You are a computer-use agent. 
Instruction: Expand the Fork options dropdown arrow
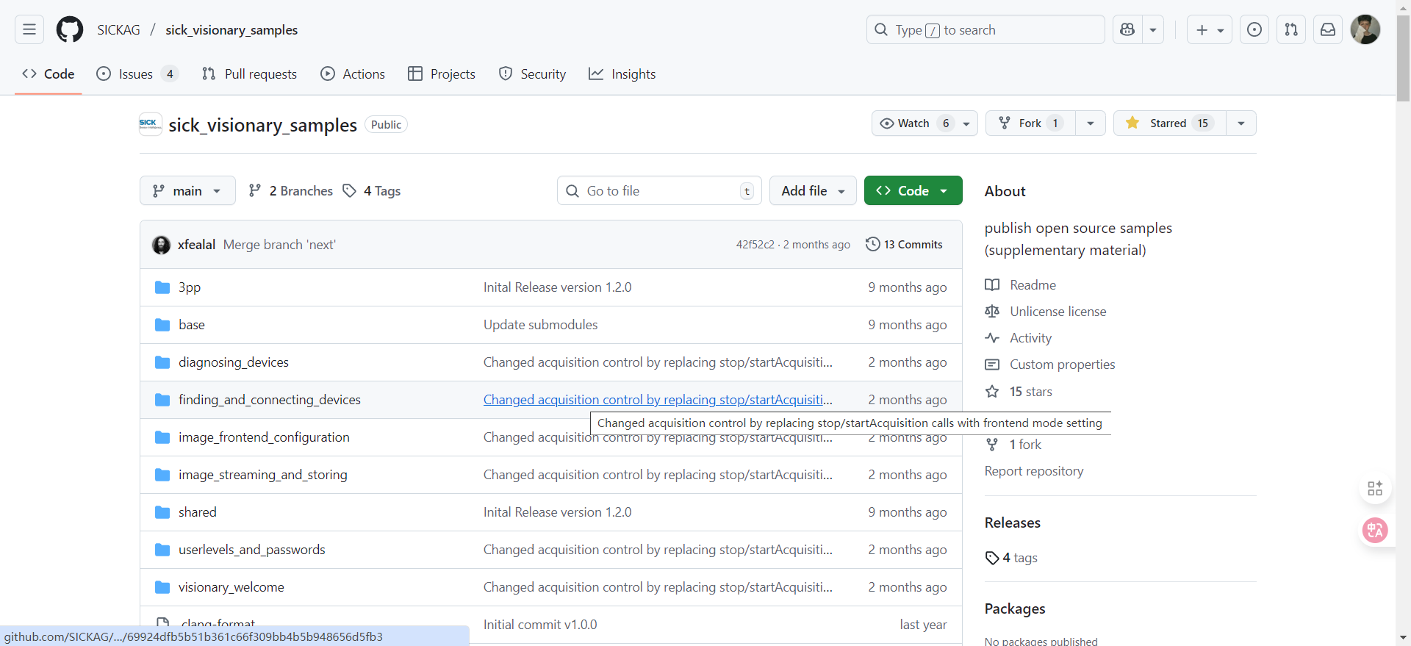(1091, 123)
